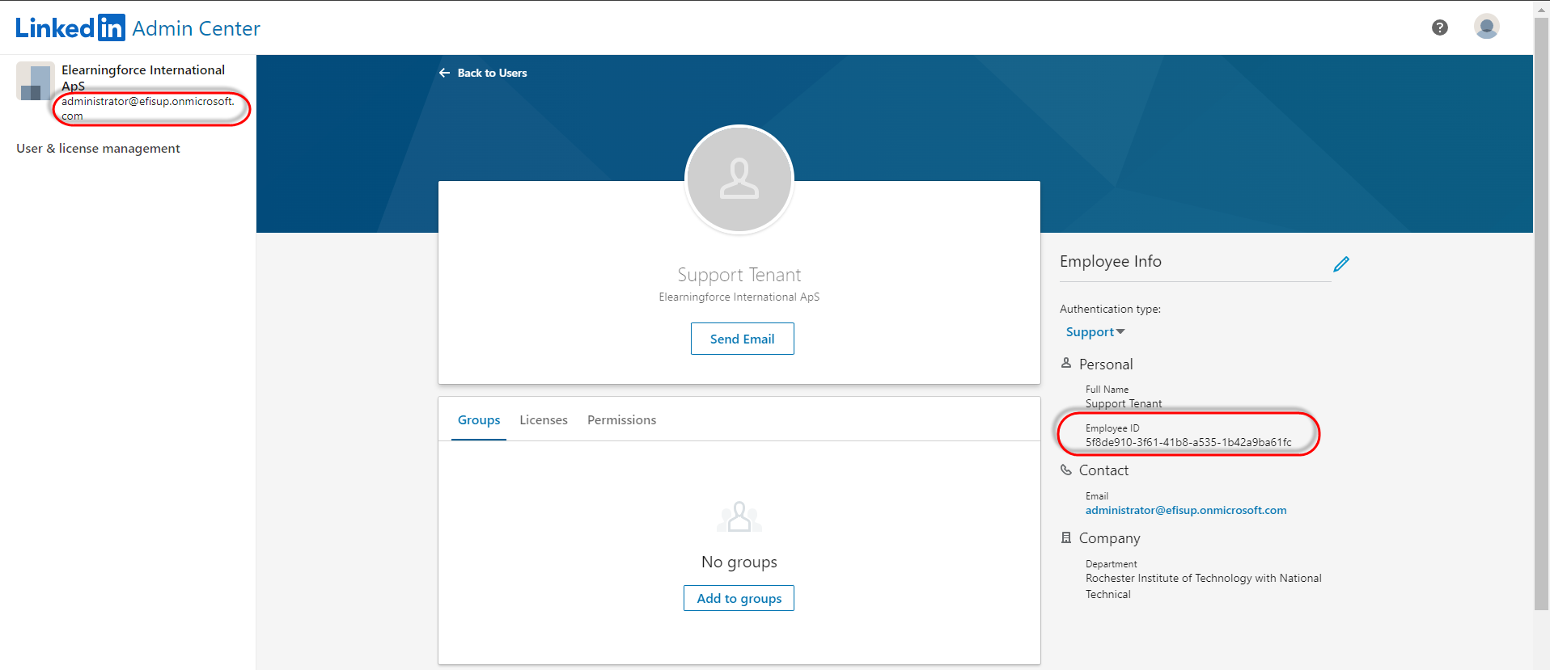Click the back arrow icon beside Back to Users

click(444, 73)
